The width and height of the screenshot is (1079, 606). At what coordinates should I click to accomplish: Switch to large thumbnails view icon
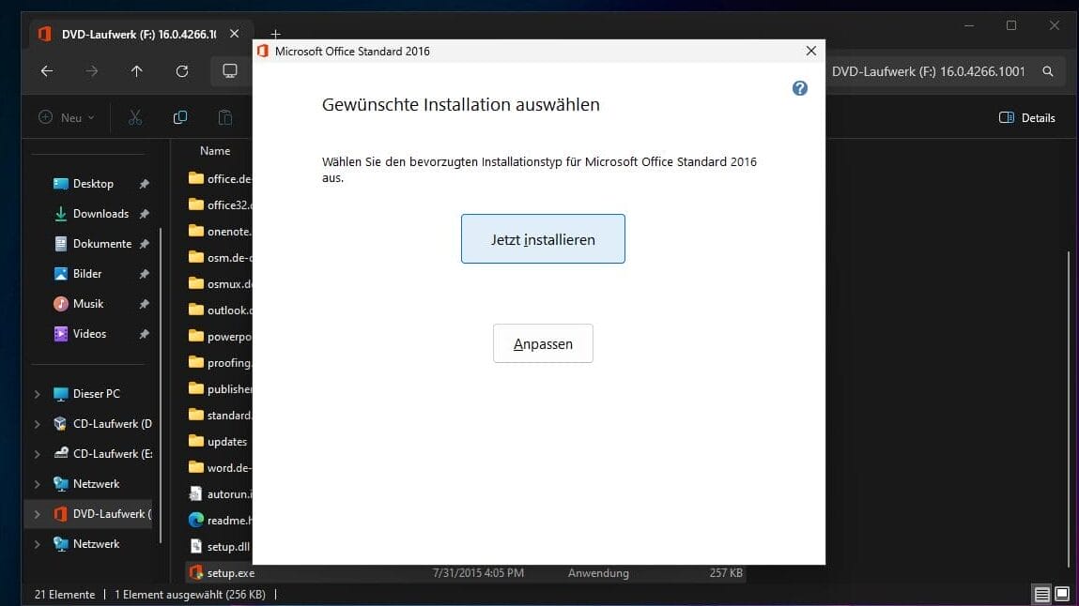(1062, 594)
